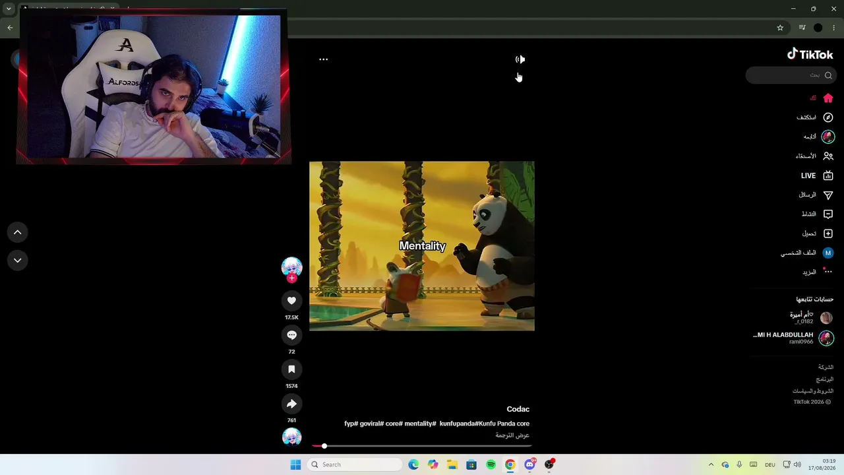Switch DEU keyboard language
The height and width of the screenshot is (475, 844).
coord(770,464)
